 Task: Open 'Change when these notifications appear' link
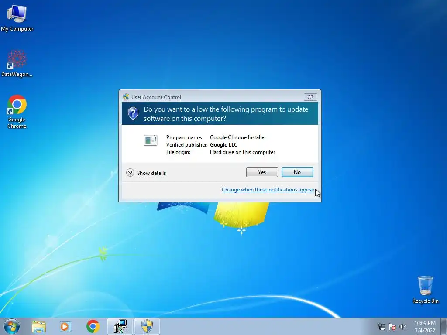point(268,190)
